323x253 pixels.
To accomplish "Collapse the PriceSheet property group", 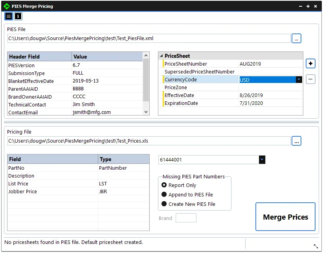I will (x=161, y=56).
